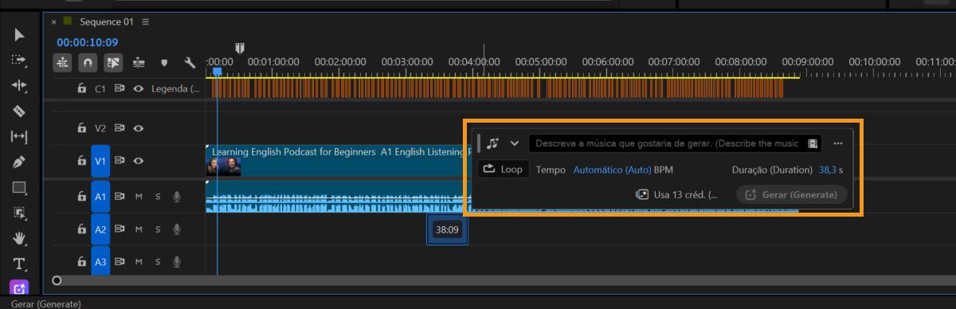Click the Usa 13 créd. credits info
Screen dimensions: 956x309
(676, 194)
